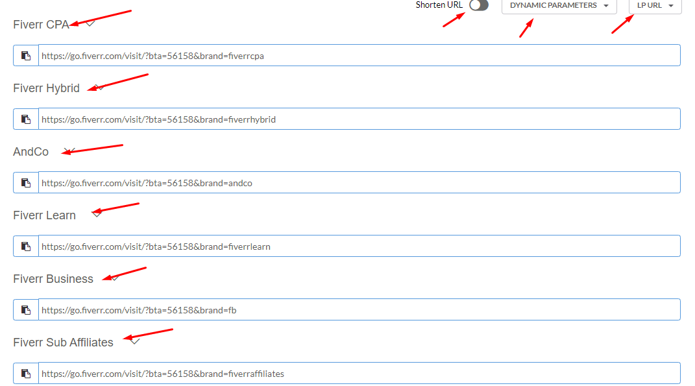Click the AndCo heading
The width and height of the screenshot is (695, 386).
pyautogui.click(x=31, y=152)
